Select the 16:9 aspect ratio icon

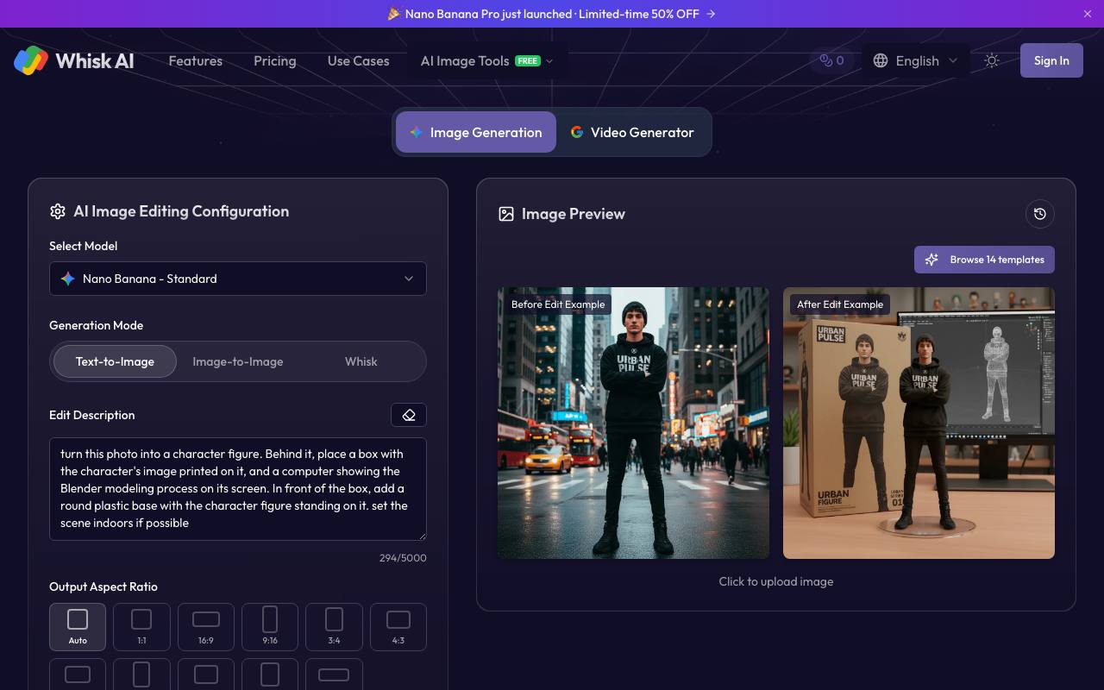pos(206,619)
